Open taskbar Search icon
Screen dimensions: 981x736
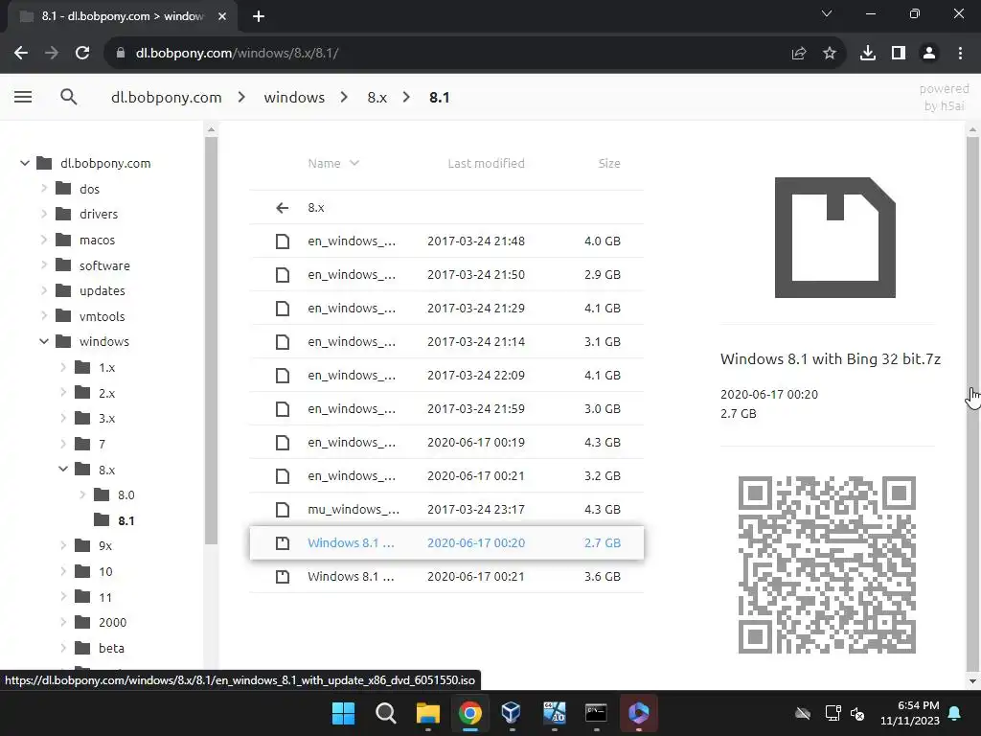(386, 713)
